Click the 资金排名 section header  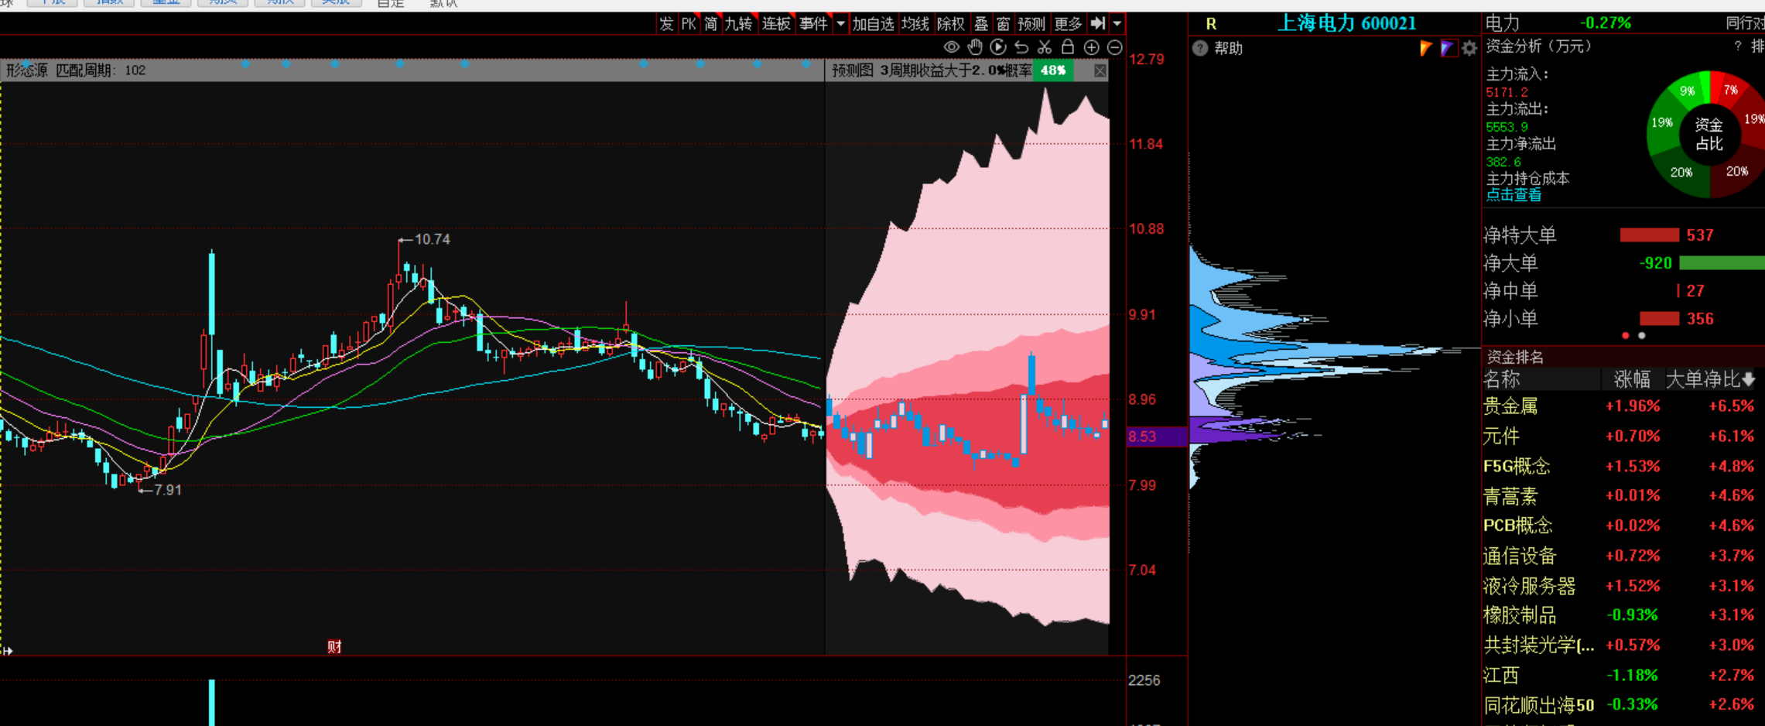tap(1623, 357)
